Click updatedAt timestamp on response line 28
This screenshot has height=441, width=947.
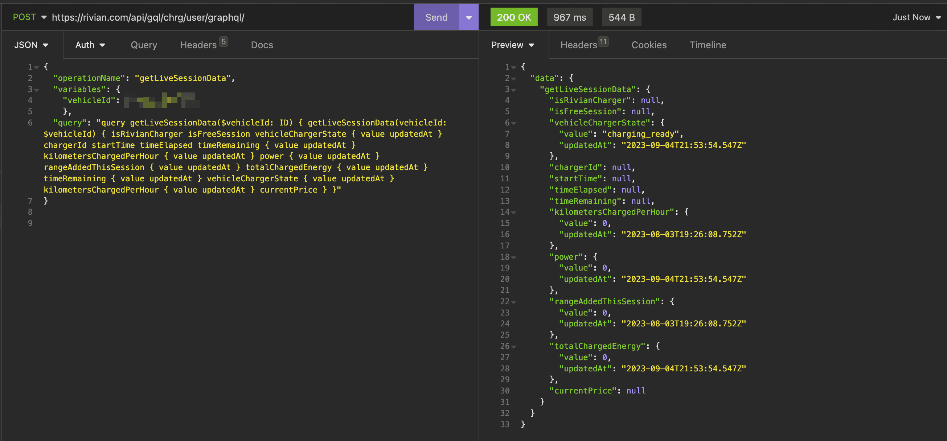point(684,368)
